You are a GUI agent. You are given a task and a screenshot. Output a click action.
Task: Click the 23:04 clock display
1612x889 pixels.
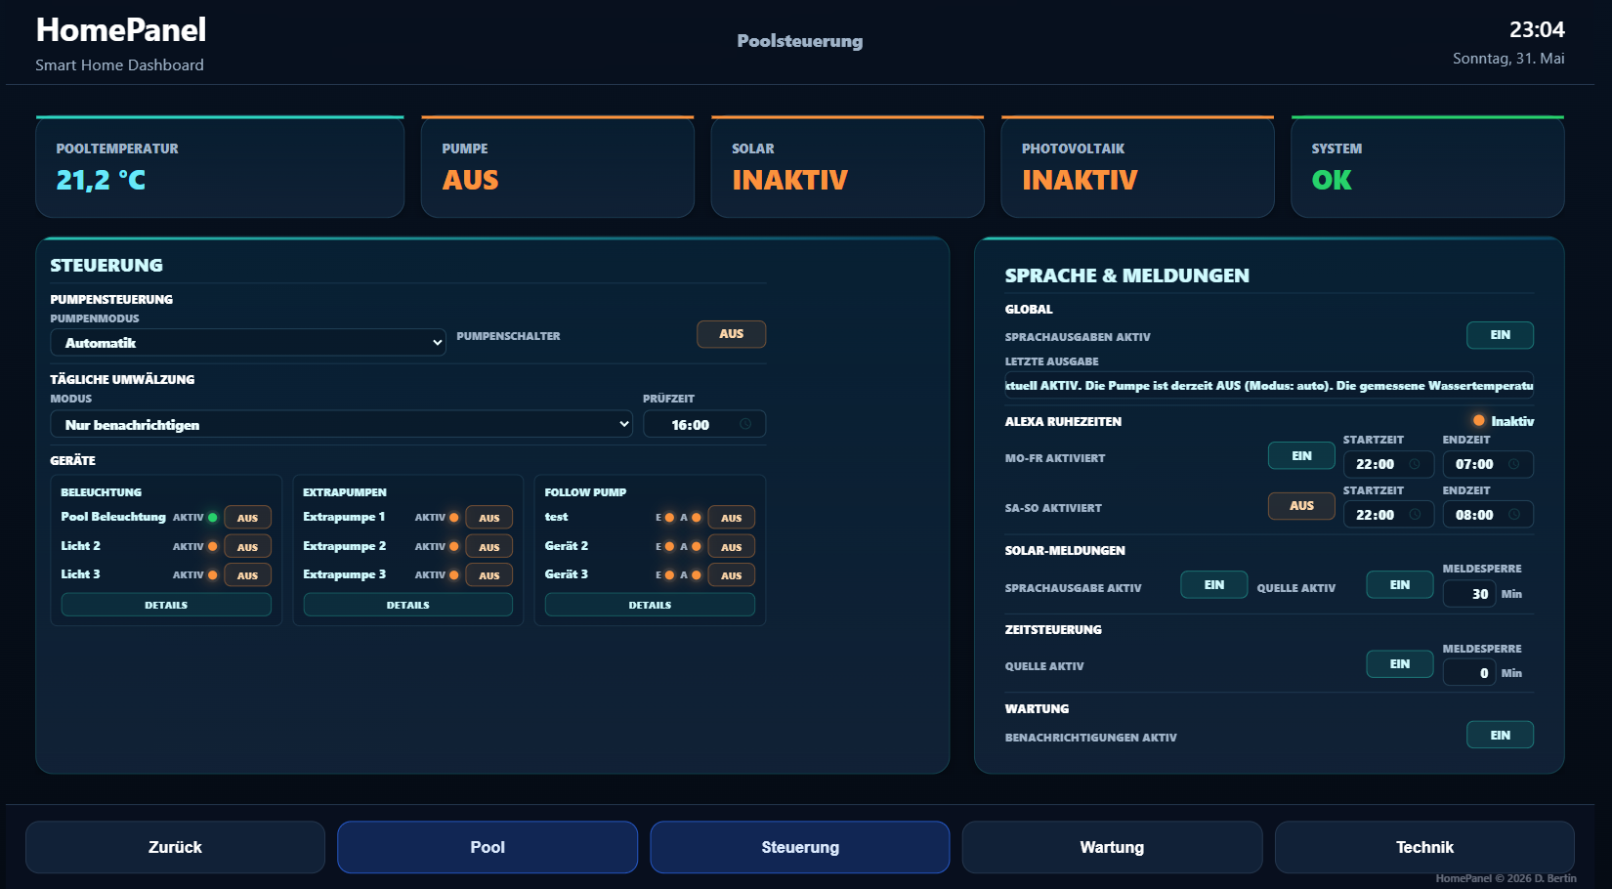(1537, 29)
